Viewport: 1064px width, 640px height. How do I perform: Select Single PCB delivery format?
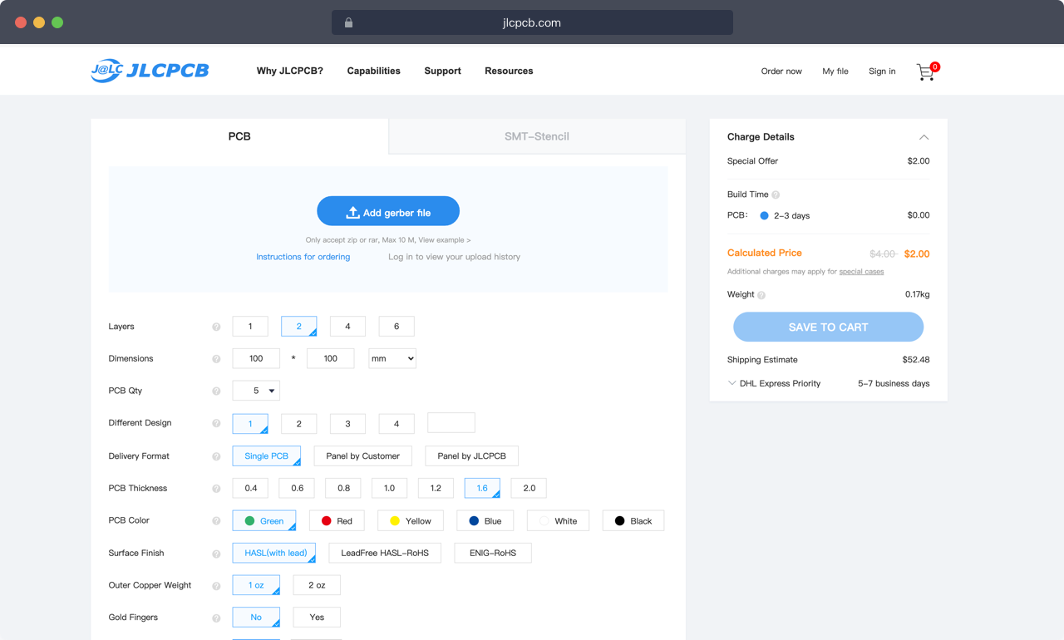coord(267,456)
